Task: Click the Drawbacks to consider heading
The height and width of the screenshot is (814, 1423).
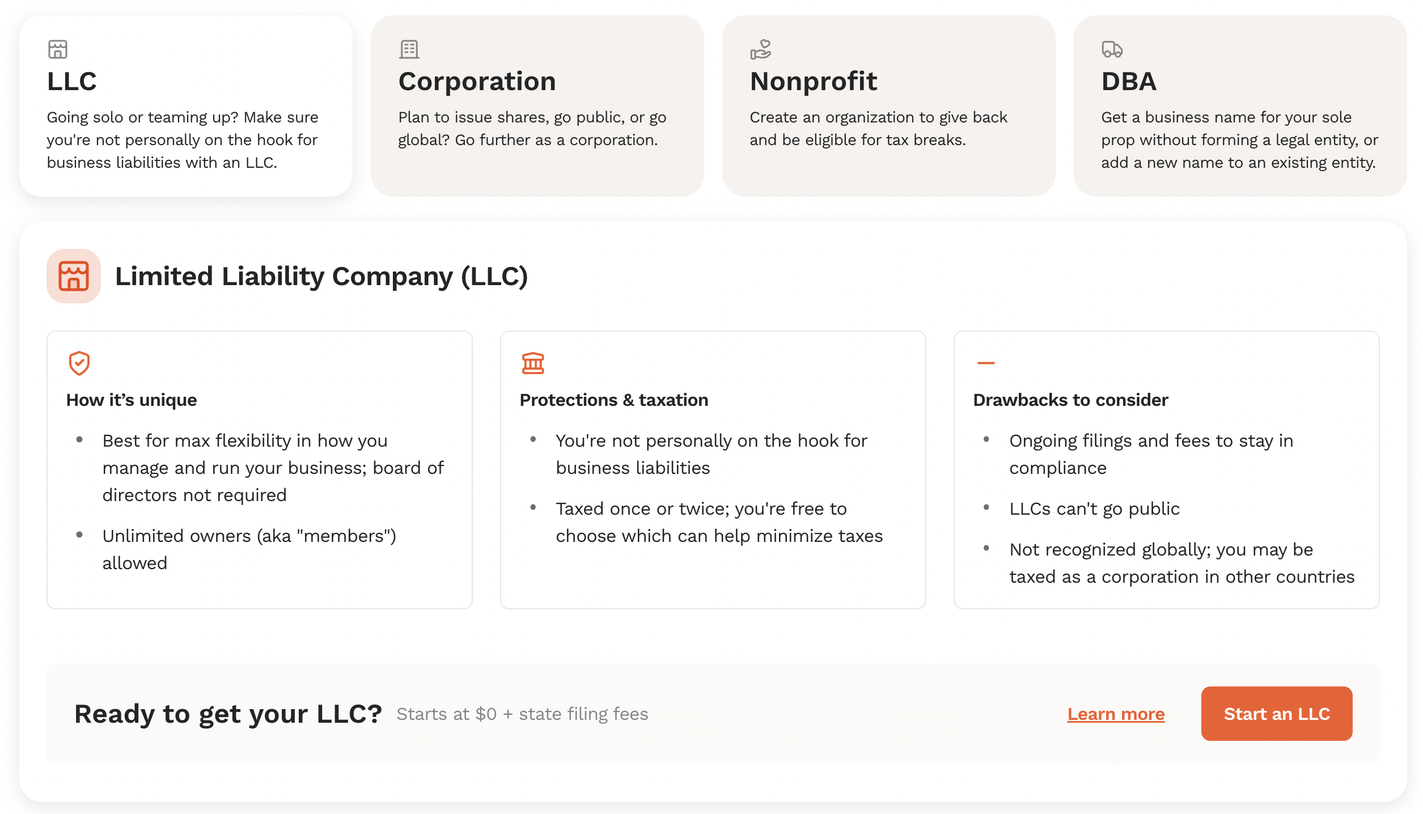Action: click(x=1070, y=400)
